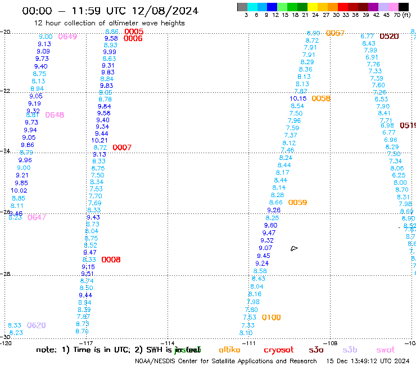Viewport: 416px width, 366px height.
Task: Click the wave height value 10.02
Action: pos(19,190)
